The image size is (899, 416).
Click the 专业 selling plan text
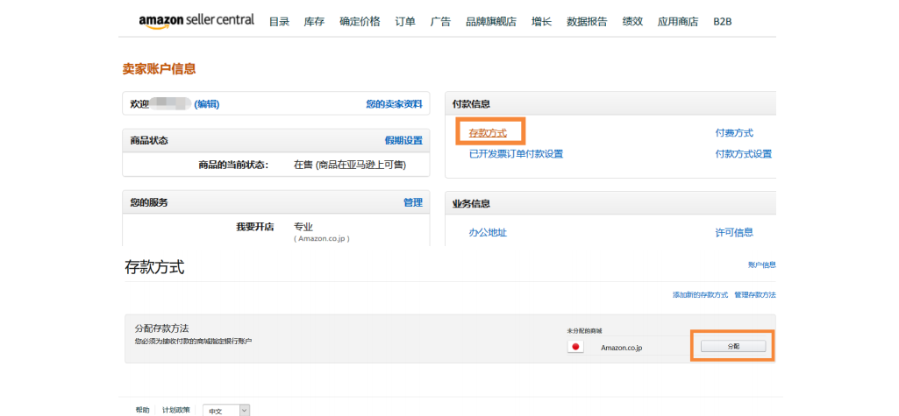[x=303, y=227]
